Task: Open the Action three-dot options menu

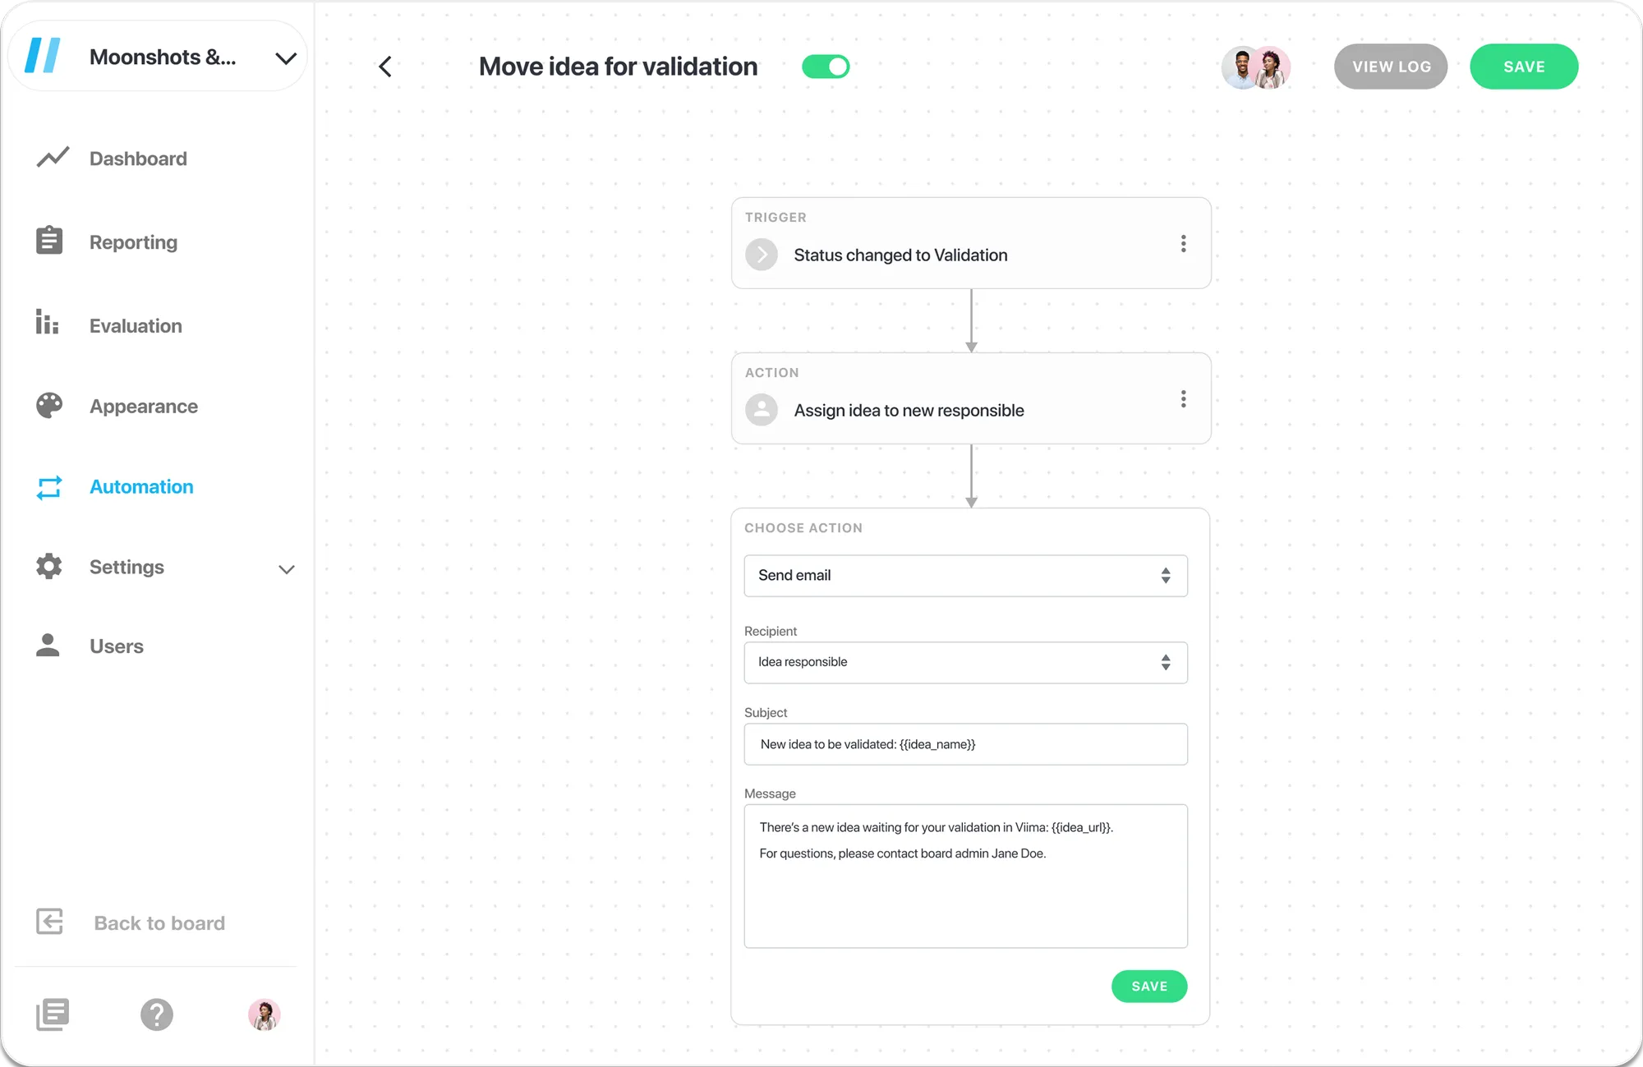Action: tap(1183, 398)
